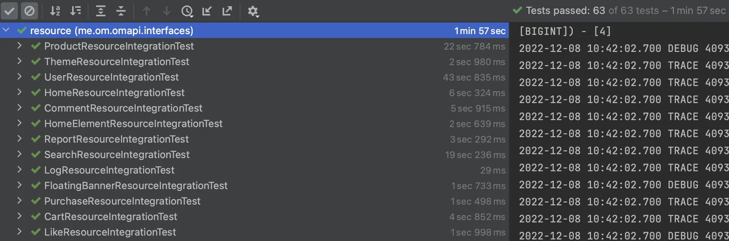Go to previous failed test arrow
This screenshot has height=241, width=729.
coord(147,11)
